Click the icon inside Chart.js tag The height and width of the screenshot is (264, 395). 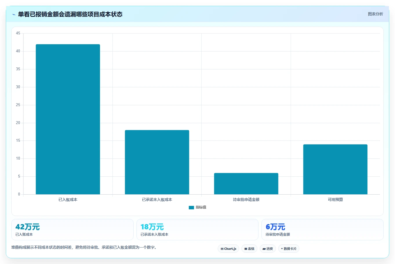[x=222, y=249]
